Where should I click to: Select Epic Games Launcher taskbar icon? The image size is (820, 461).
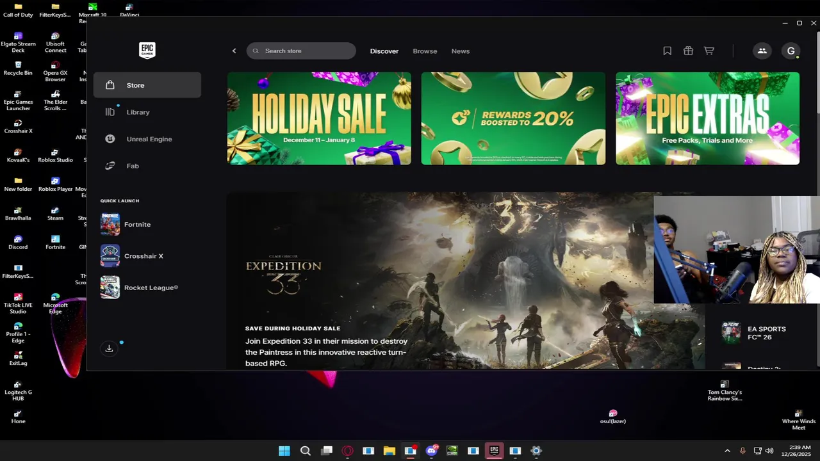click(x=494, y=451)
